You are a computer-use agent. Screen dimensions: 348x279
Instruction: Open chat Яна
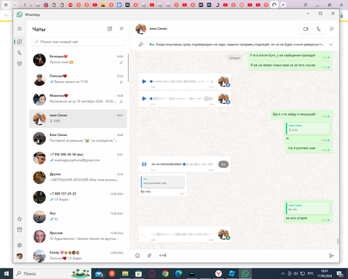coord(78,217)
